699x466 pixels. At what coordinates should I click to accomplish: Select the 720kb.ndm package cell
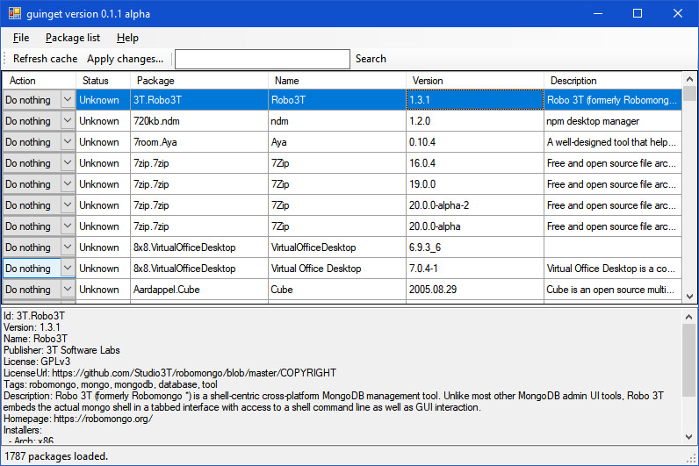coord(198,121)
